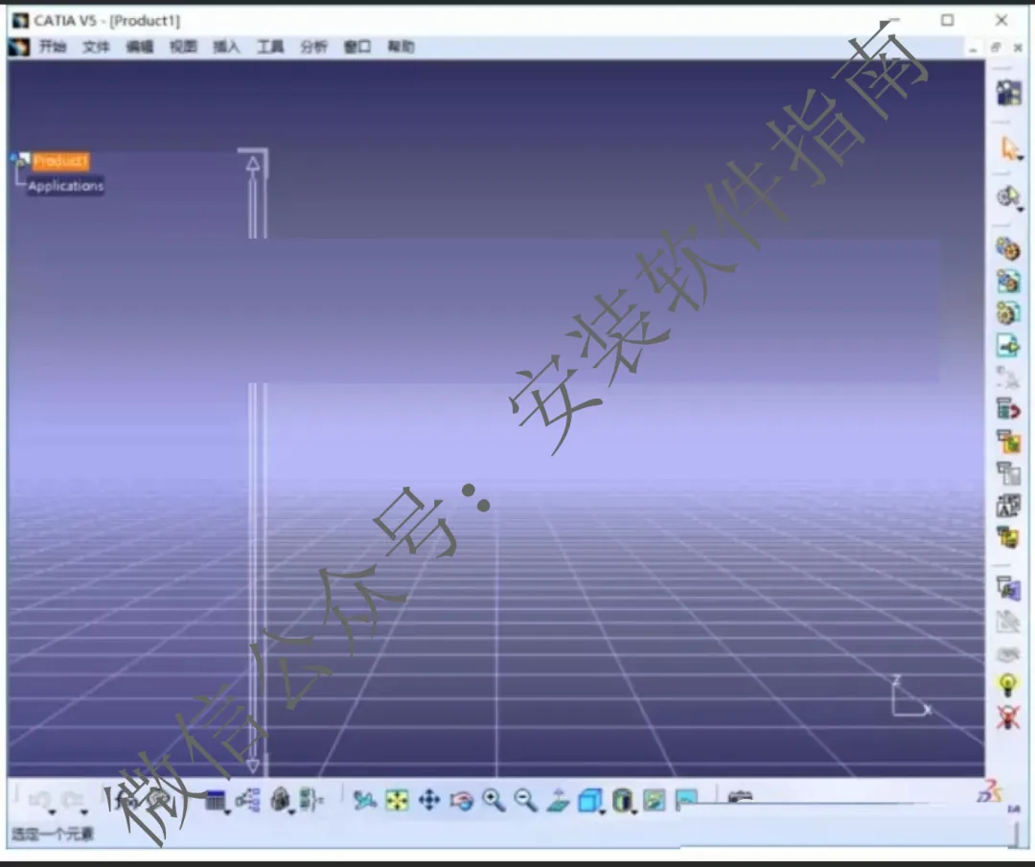Click the down arrow on tree scroll bar
This screenshot has height=867, width=1035.
(253, 766)
